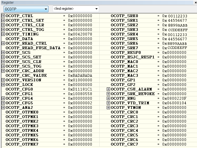Open the find register dropdown
This screenshot has height=148, width=197.
click(x=76, y=9)
